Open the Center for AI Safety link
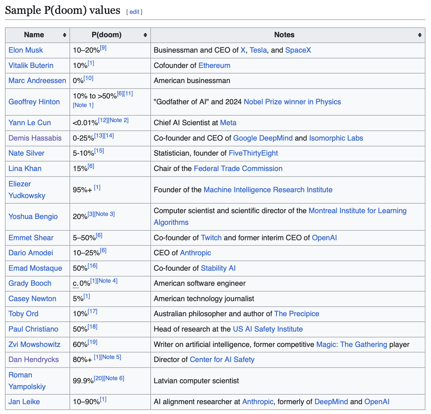The width and height of the screenshot is (431, 414). point(222,360)
